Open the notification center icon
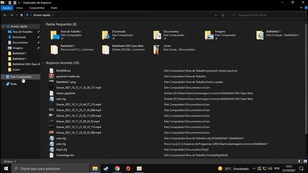This screenshot has height=173, width=308. point(301,169)
